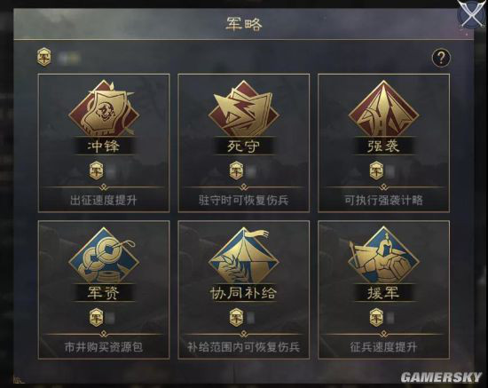
Task: Select the 军资 coins emblem icon
Action: (x=104, y=256)
